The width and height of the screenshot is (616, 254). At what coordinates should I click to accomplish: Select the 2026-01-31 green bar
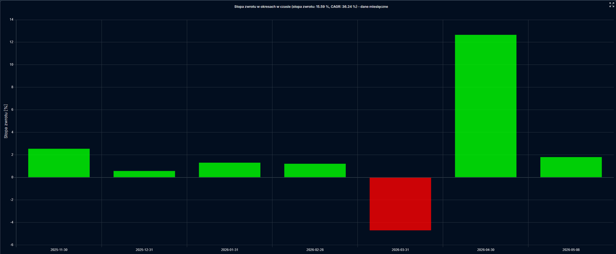(x=229, y=170)
